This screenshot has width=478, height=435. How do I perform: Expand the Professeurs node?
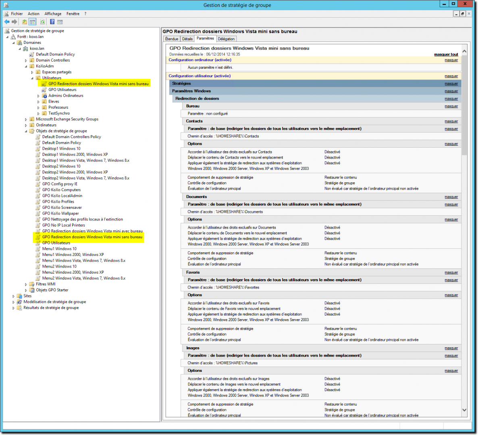(38, 108)
